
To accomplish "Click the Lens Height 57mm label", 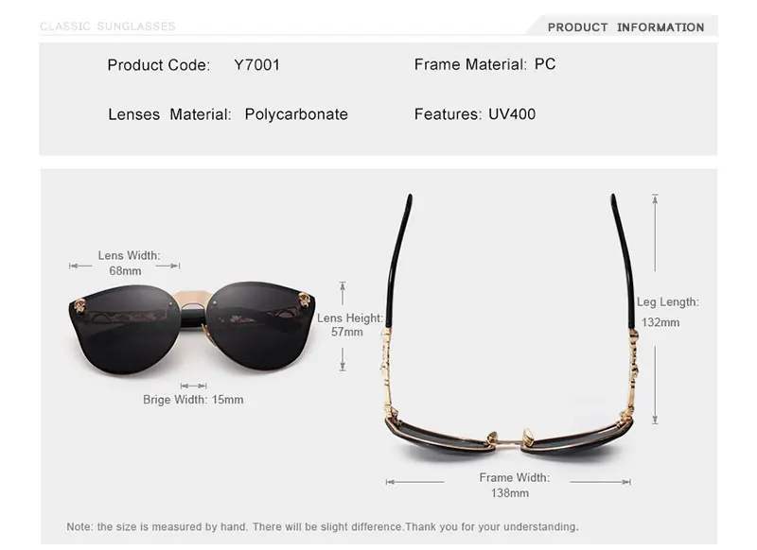I will tap(349, 325).
